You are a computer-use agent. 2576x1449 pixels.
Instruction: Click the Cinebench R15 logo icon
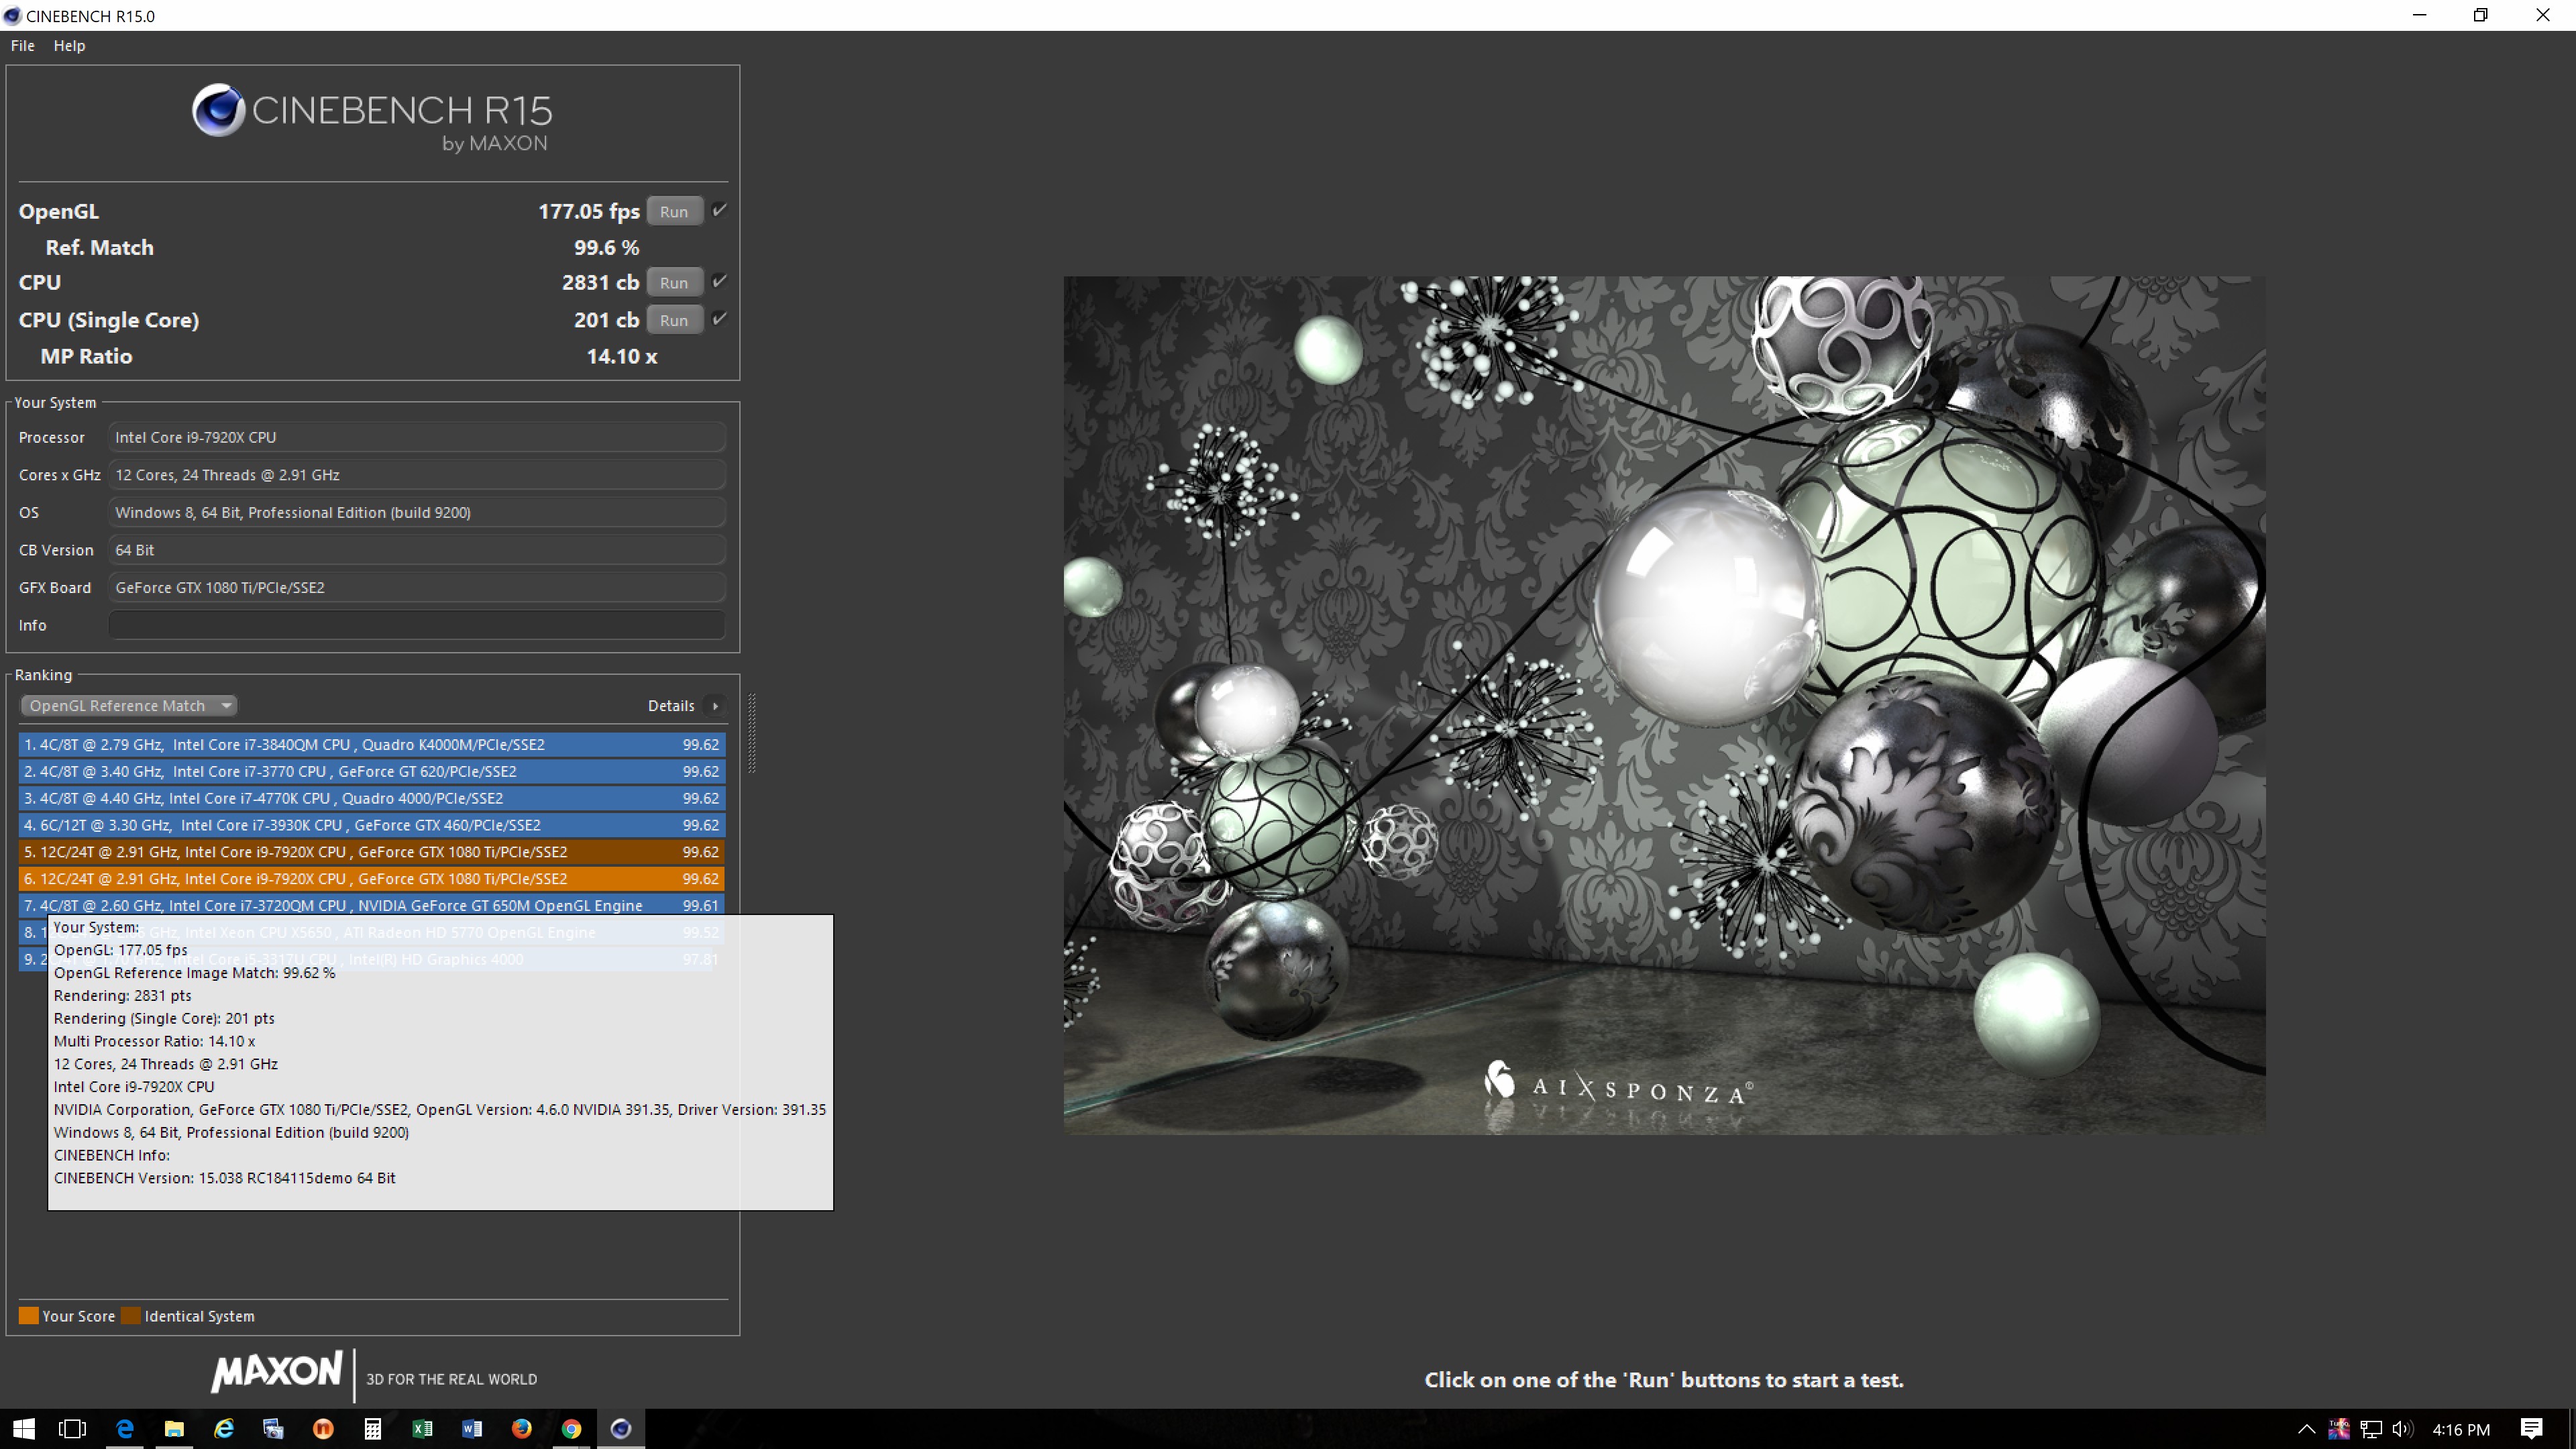[218, 110]
